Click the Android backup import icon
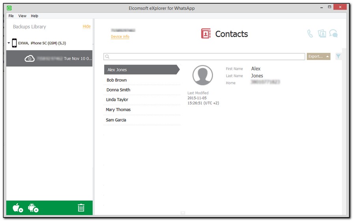The width and height of the screenshot is (353, 221). pos(33,208)
